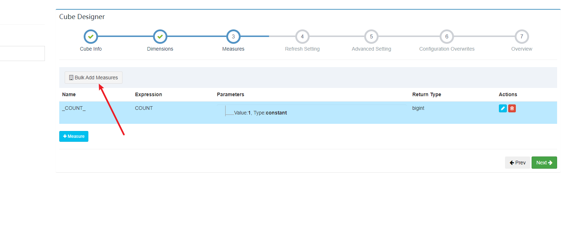This screenshot has height=234, width=565.
Task: Select step 5 Advanced Setting circle
Action: [x=371, y=37]
